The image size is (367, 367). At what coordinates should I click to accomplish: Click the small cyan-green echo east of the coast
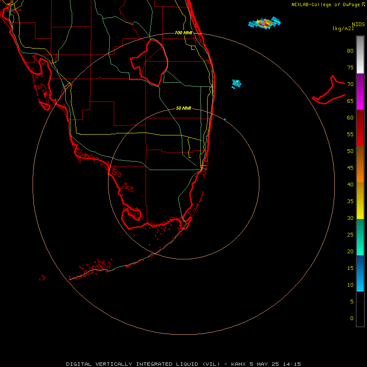237,84
